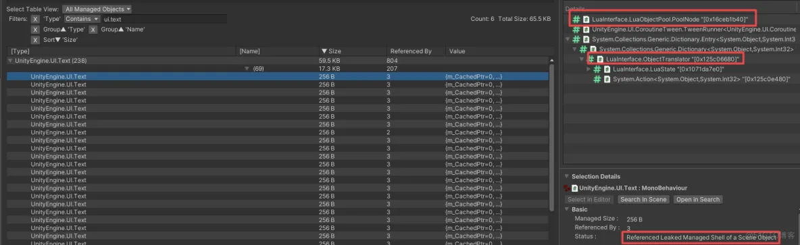Click the 59.5 KB group size cell

(x=330, y=61)
